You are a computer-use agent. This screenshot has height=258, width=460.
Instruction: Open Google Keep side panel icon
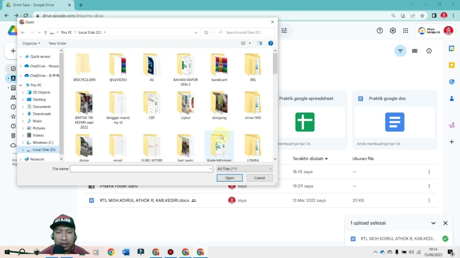pyautogui.click(x=452, y=65)
